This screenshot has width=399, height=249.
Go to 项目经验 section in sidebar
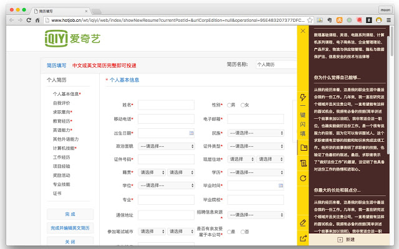(61, 166)
